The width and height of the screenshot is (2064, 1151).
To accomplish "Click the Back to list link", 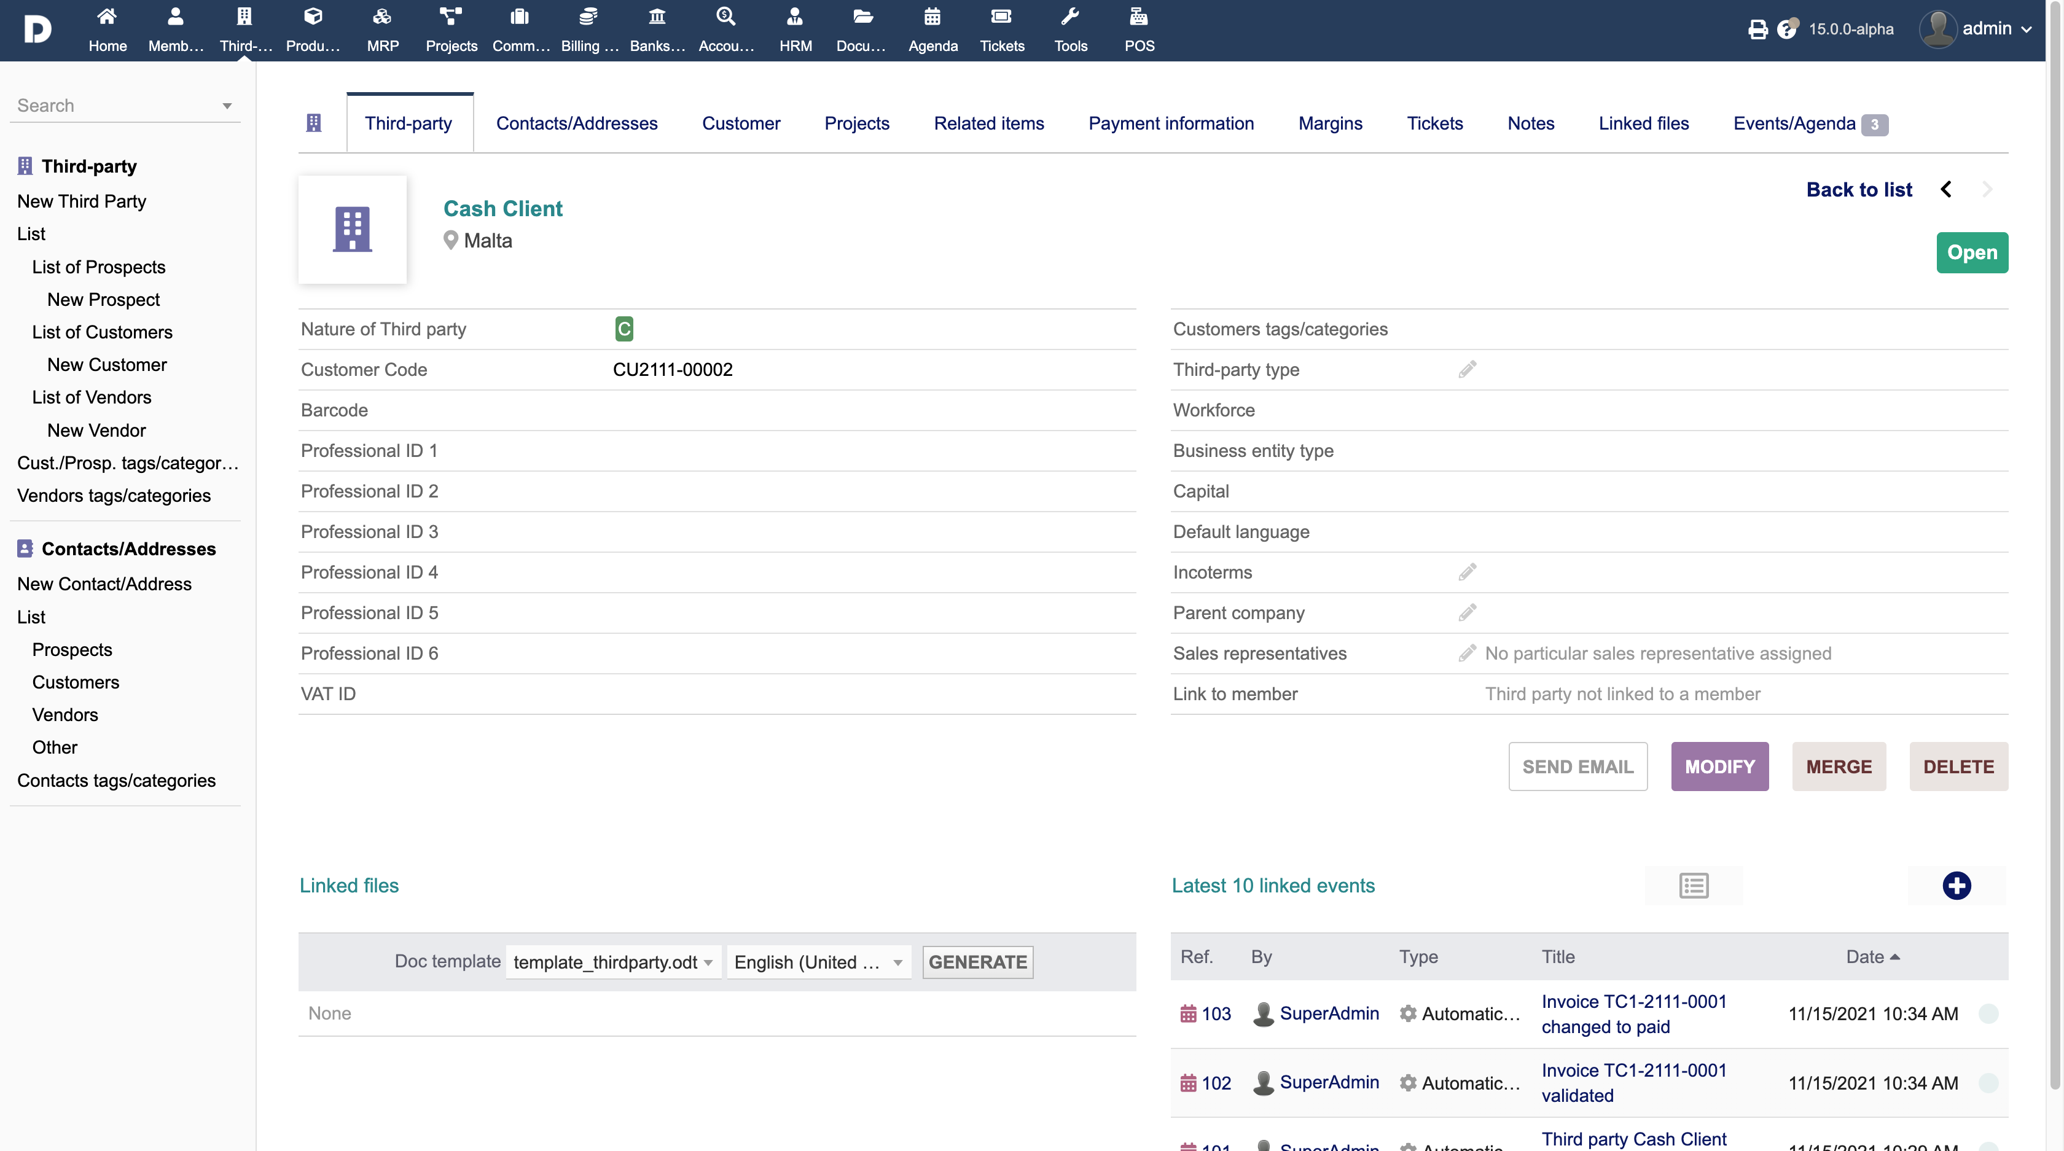I will click(x=1858, y=189).
